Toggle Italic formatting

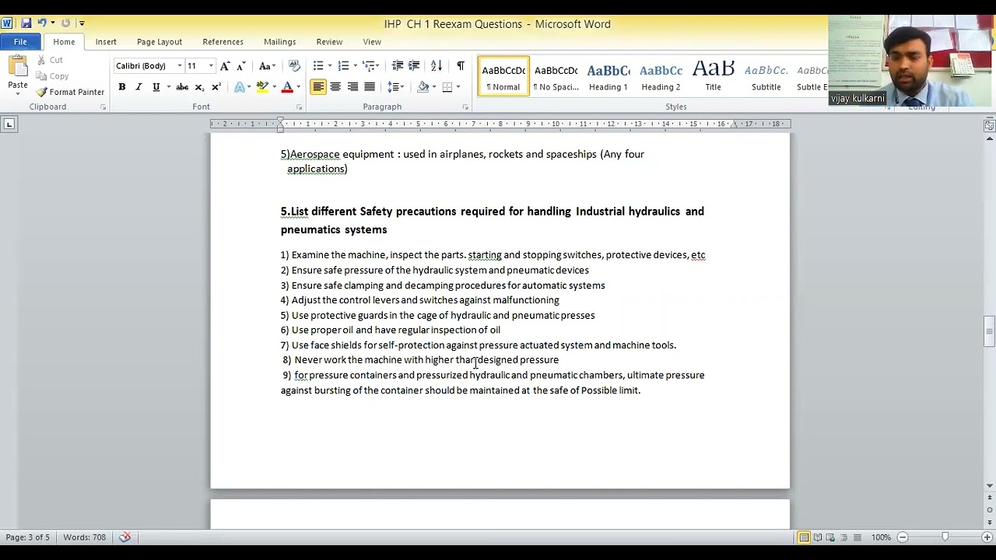pyautogui.click(x=139, y=87)
